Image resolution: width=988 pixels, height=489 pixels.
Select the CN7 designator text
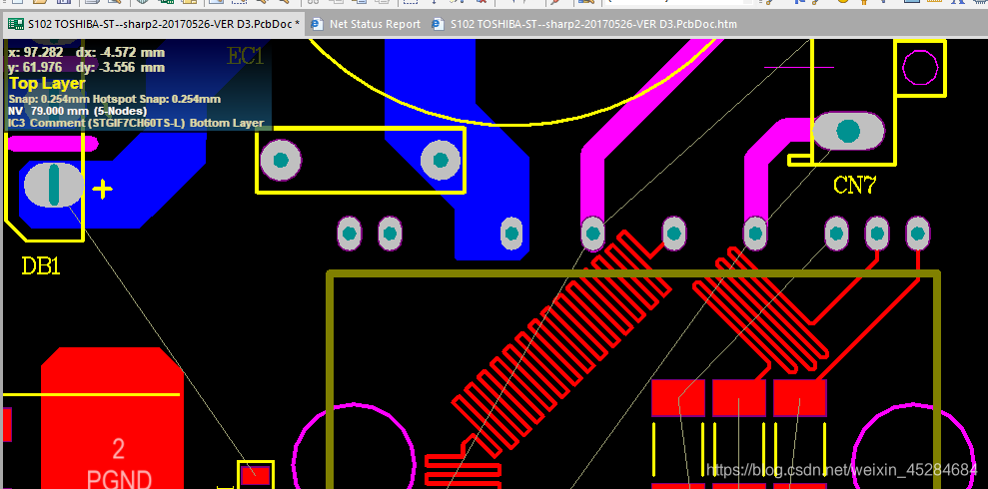[854, 185]
